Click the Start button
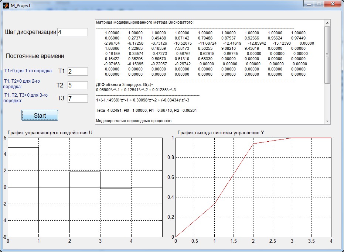This screenshot has height=252, width=344. [x=40, y=115]
